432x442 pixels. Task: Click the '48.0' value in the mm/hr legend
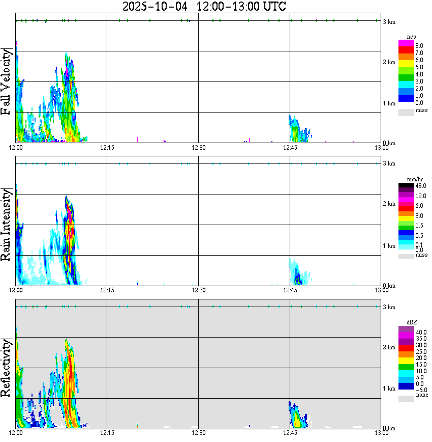pyautogui.click(x=421, y=186)
